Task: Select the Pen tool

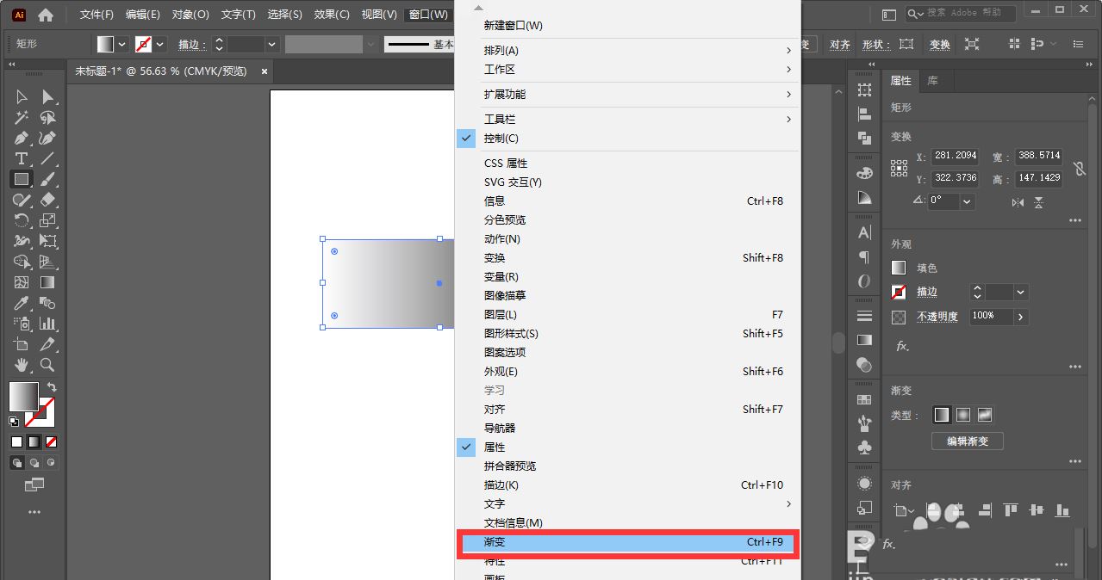Action: click(x=21, y=138)
